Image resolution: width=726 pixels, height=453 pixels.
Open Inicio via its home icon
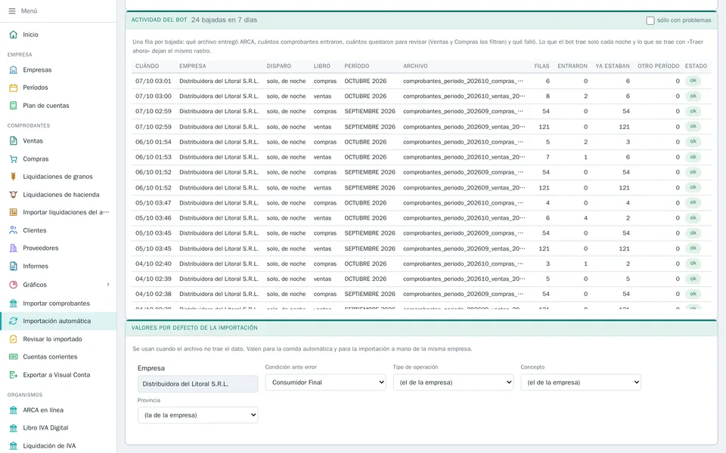pyautogui.click(x=14, y=35)
